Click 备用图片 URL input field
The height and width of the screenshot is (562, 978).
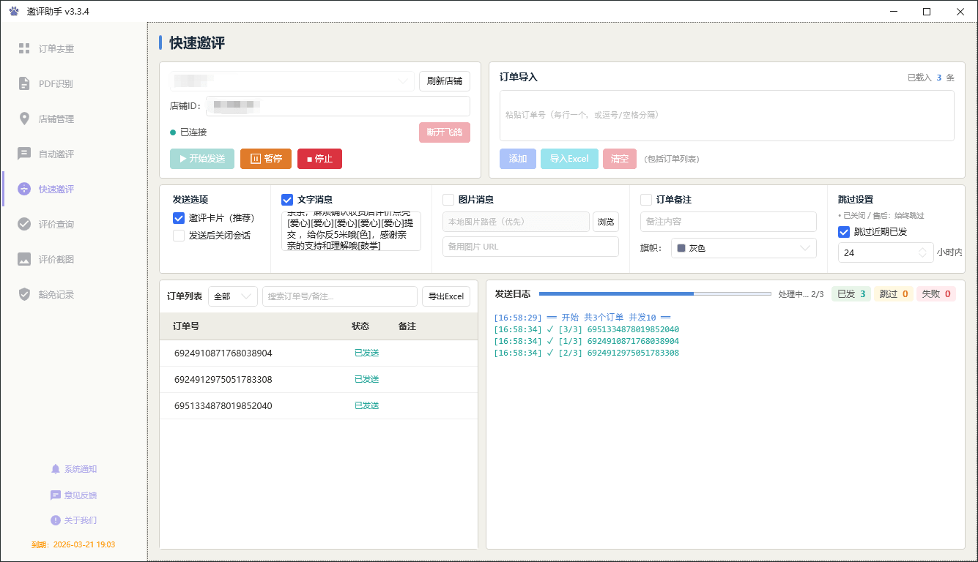click(530, 247)
